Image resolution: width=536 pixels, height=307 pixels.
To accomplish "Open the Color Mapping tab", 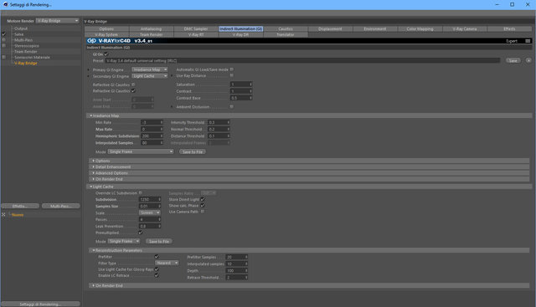I will (x=420, y=29).
